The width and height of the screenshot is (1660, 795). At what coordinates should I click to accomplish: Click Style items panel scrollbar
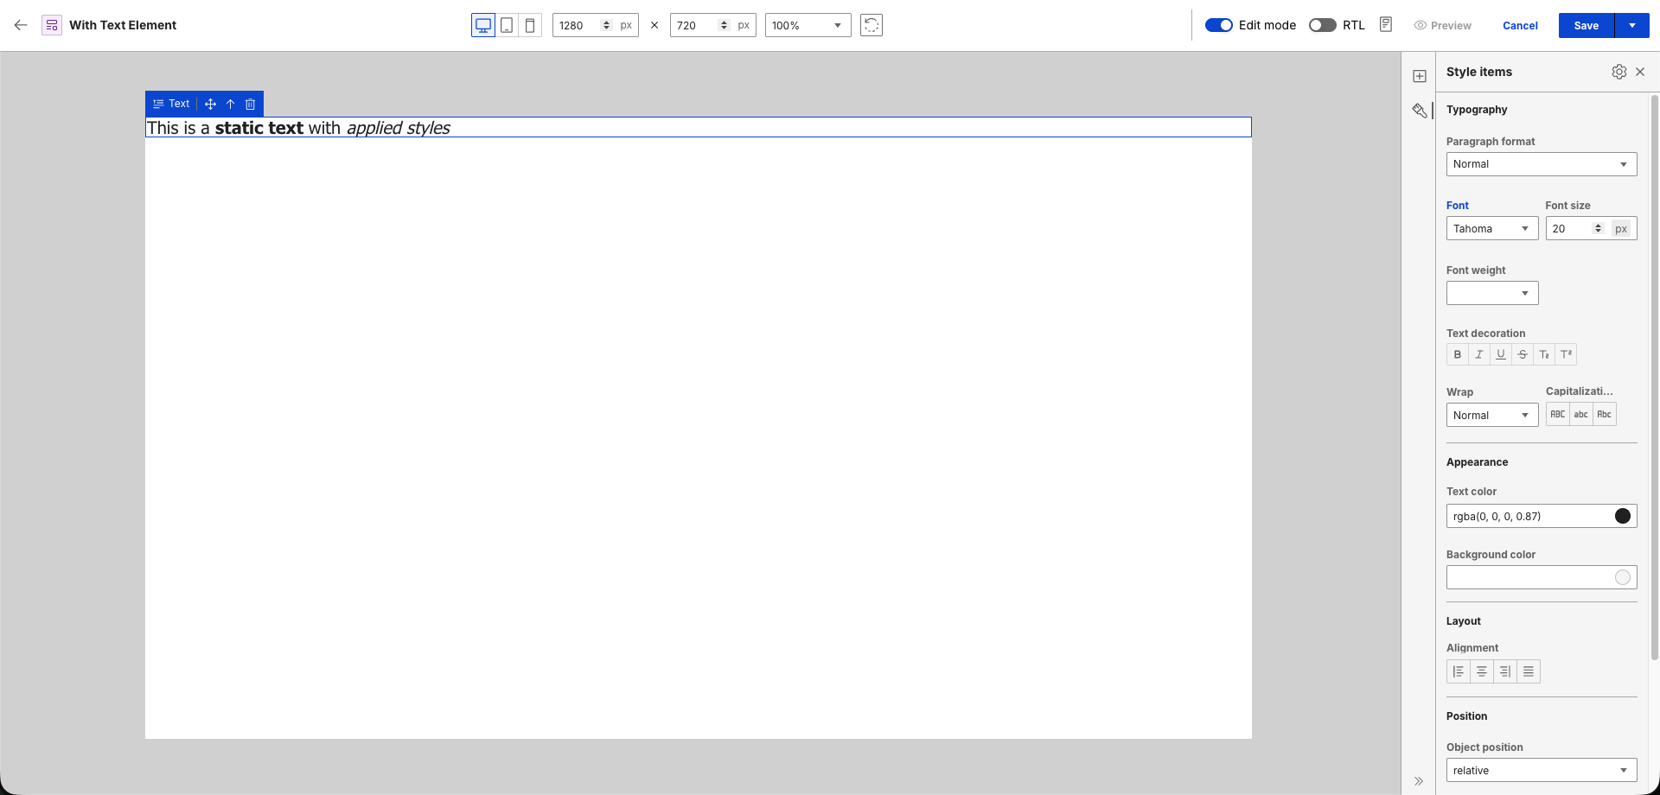pyautogui.click(x=1655, y=378)
